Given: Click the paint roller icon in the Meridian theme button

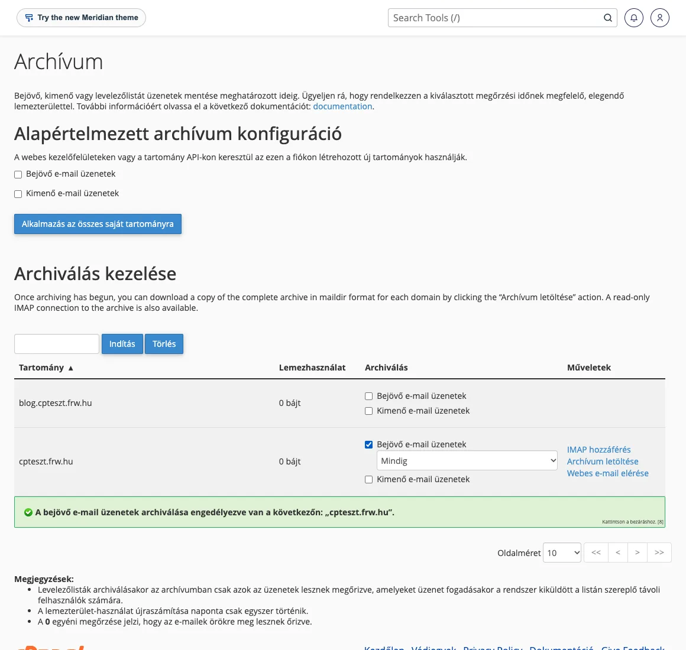Looking at the screenshot, I should click(x=29, y=18).
